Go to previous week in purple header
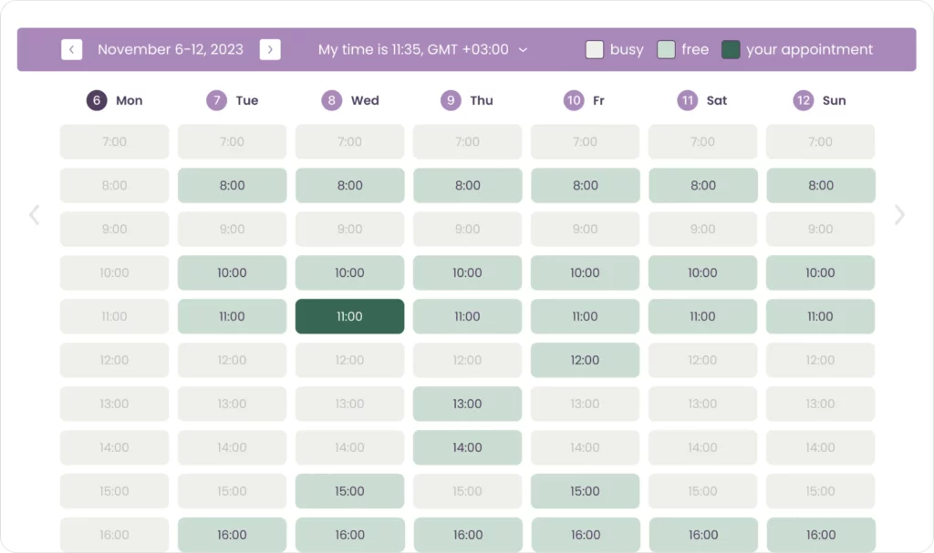The image size is (934, 553). (71, 49)
